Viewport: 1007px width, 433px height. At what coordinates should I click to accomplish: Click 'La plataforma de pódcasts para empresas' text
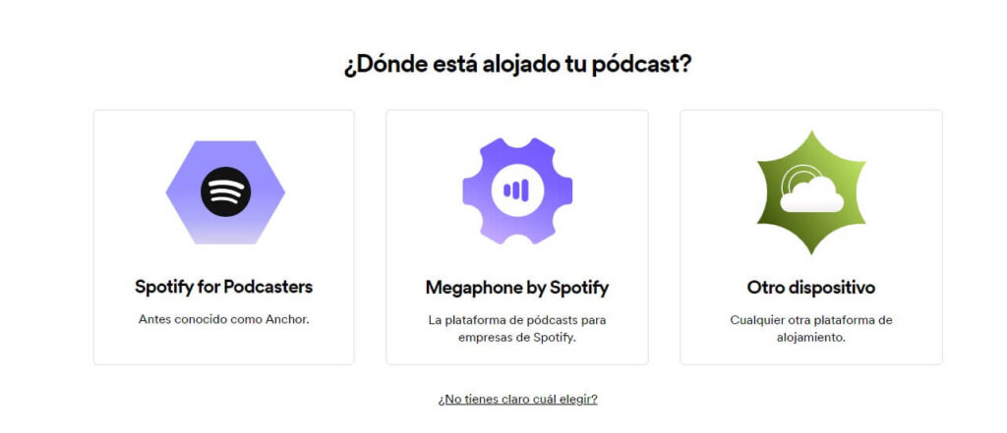(x=517, y=328)
